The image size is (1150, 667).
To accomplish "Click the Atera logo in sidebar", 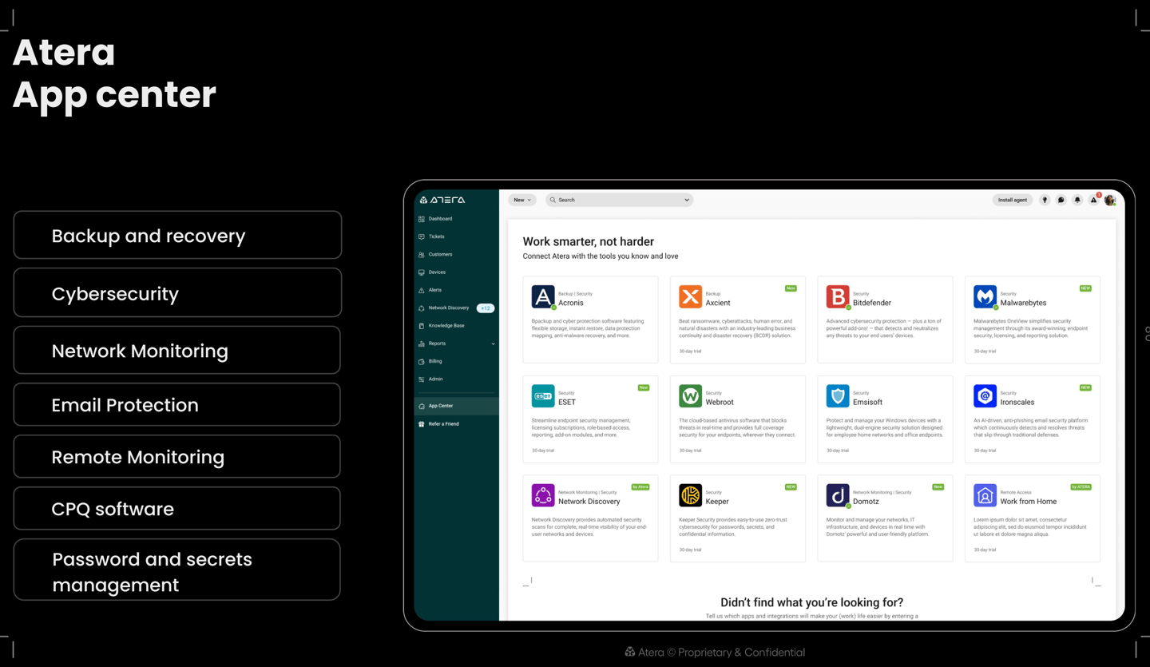I will [442, 200].
